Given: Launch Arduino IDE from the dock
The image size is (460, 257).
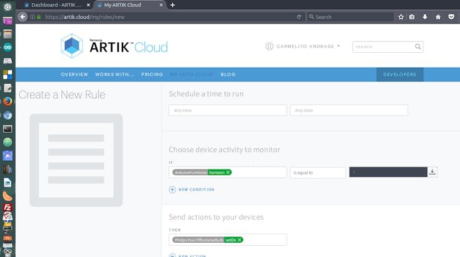Looking at the screenshot, I should (x=7, y=47).
